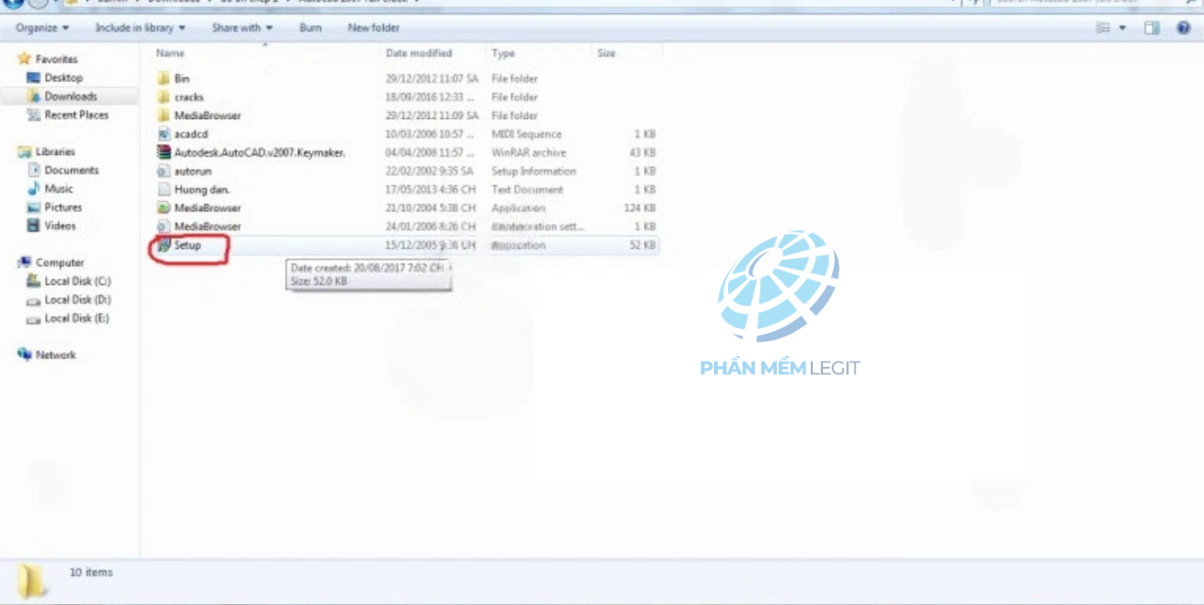Image resolution: width=1204 pixels, height=605 pixels.
Task: Click the "52 KB" size cell
Action: 643,245
